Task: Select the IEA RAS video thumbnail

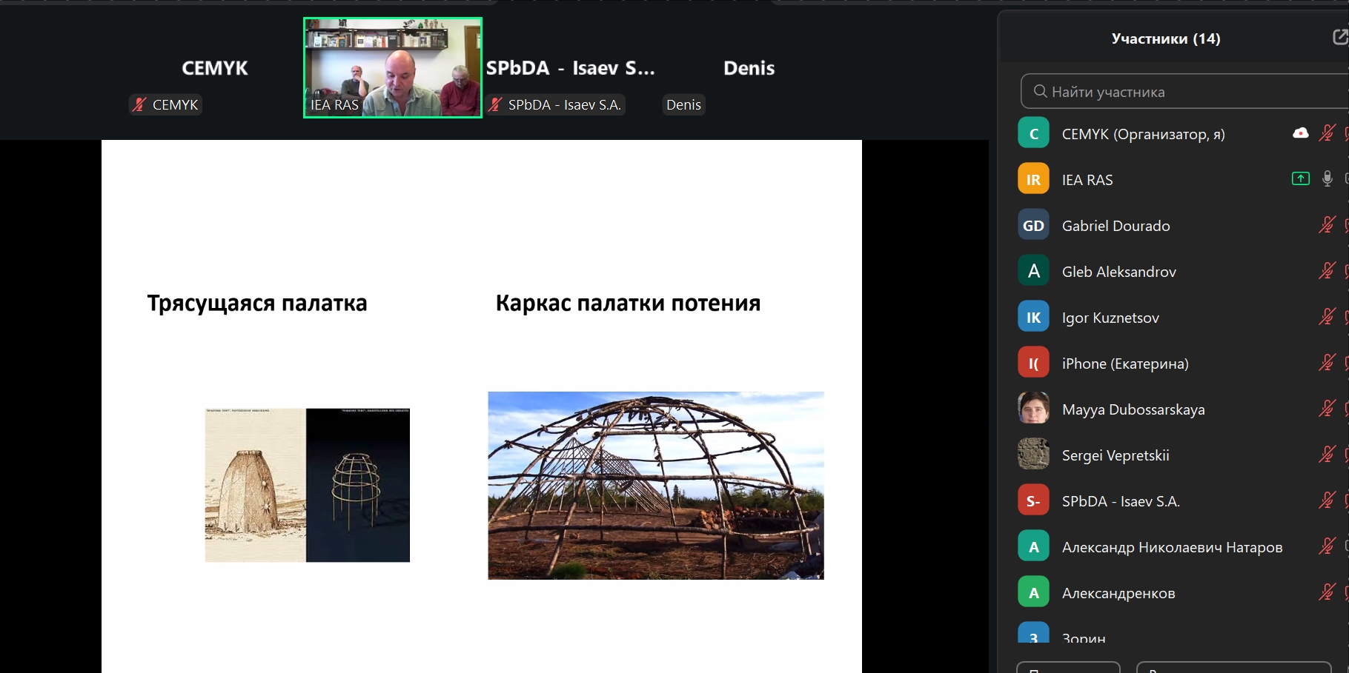Action: [x=393, y=68]
